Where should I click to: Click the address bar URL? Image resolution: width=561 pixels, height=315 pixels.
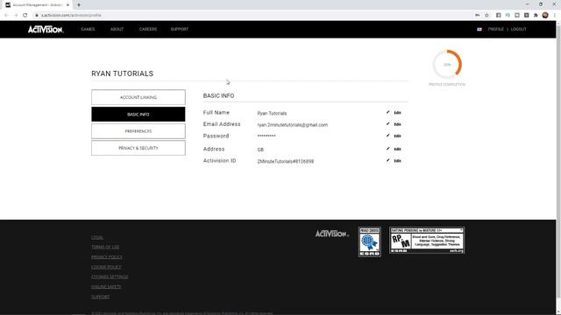click(x=71, y=16)
